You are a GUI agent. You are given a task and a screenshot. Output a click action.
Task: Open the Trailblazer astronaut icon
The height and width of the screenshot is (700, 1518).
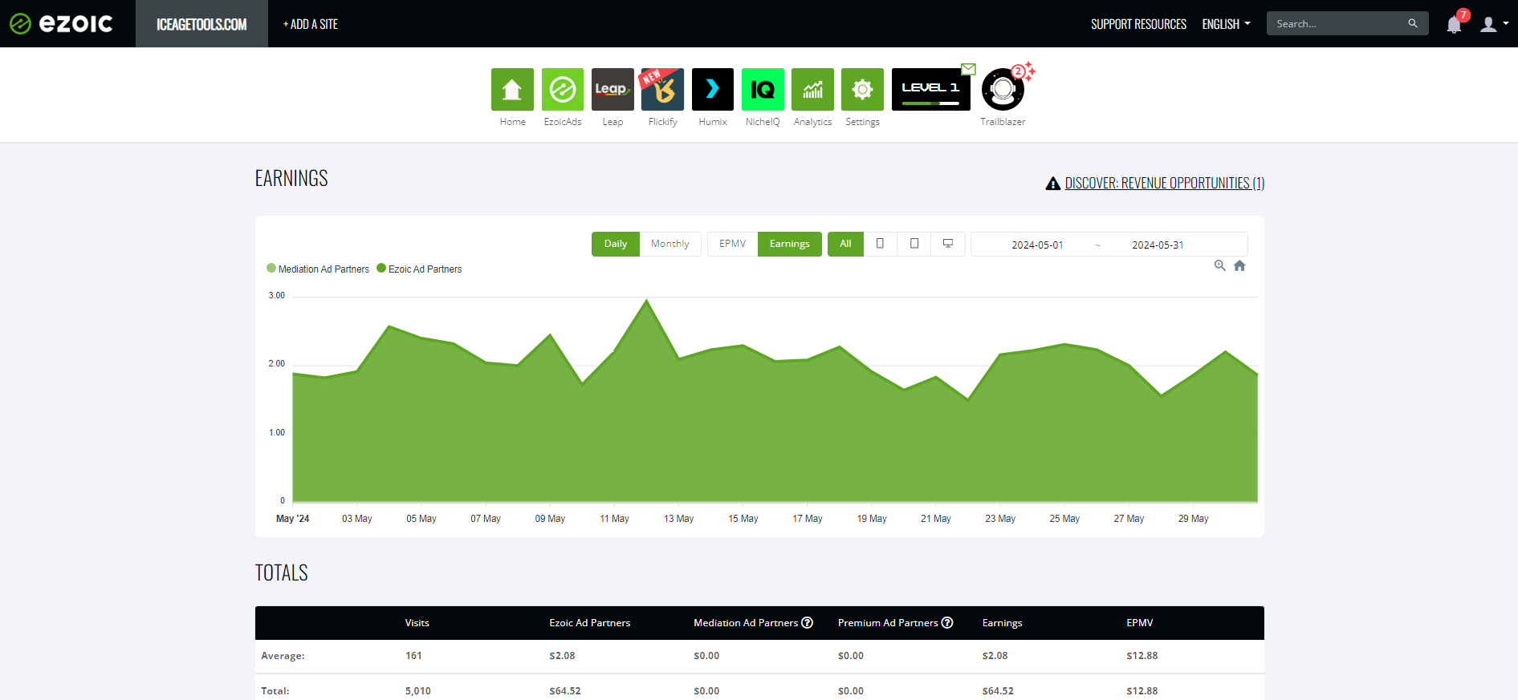pyautogui.click(x=1003, y=90)
